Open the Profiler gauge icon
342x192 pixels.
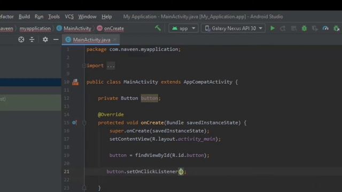(325, 28)
